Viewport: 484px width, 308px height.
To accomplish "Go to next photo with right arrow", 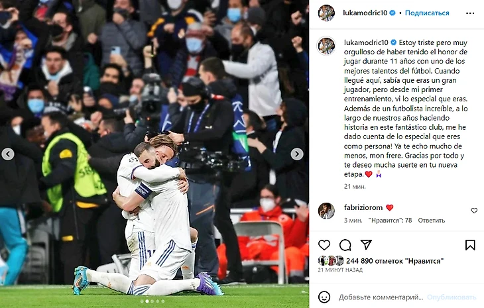I will coord(296,154).
